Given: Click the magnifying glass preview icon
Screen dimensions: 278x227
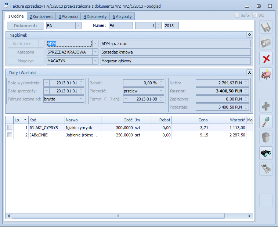Looking at the screenshot, I should pyautogui.click(x=266, y=122).
